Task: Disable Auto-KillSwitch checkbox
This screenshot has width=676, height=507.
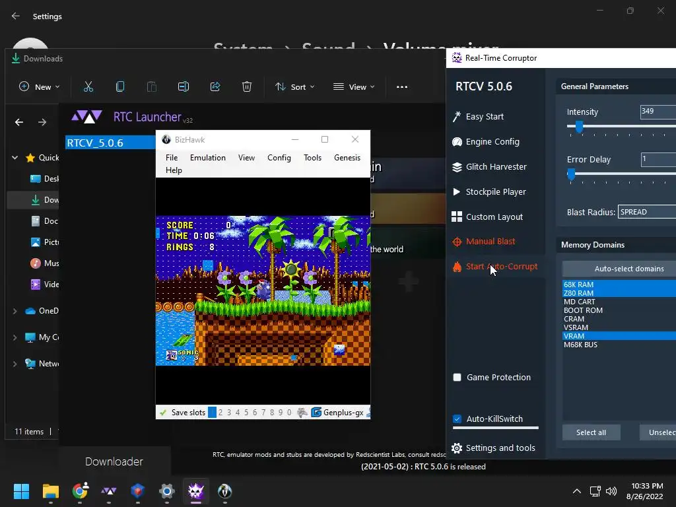Action: (457, 419)
